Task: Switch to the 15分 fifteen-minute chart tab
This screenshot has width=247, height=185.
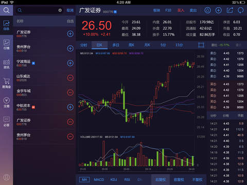Action: 179,45
